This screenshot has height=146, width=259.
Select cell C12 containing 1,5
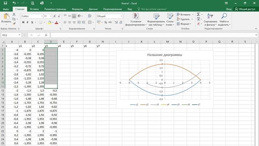point(38,90)
